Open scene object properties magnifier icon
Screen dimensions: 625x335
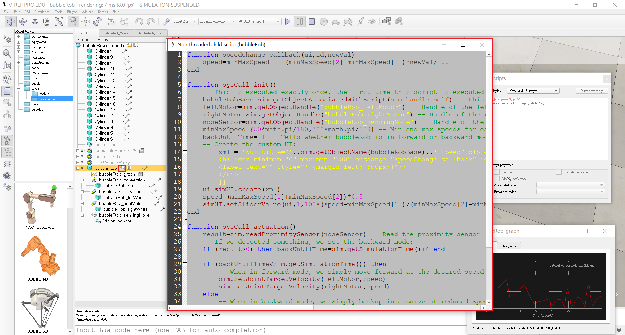pos(7,53)
